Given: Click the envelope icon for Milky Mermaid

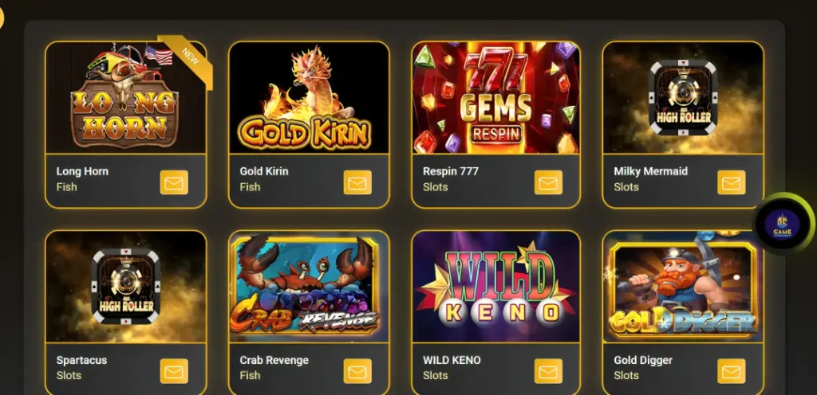Looking at the screenshot, I should coord(732,182).
